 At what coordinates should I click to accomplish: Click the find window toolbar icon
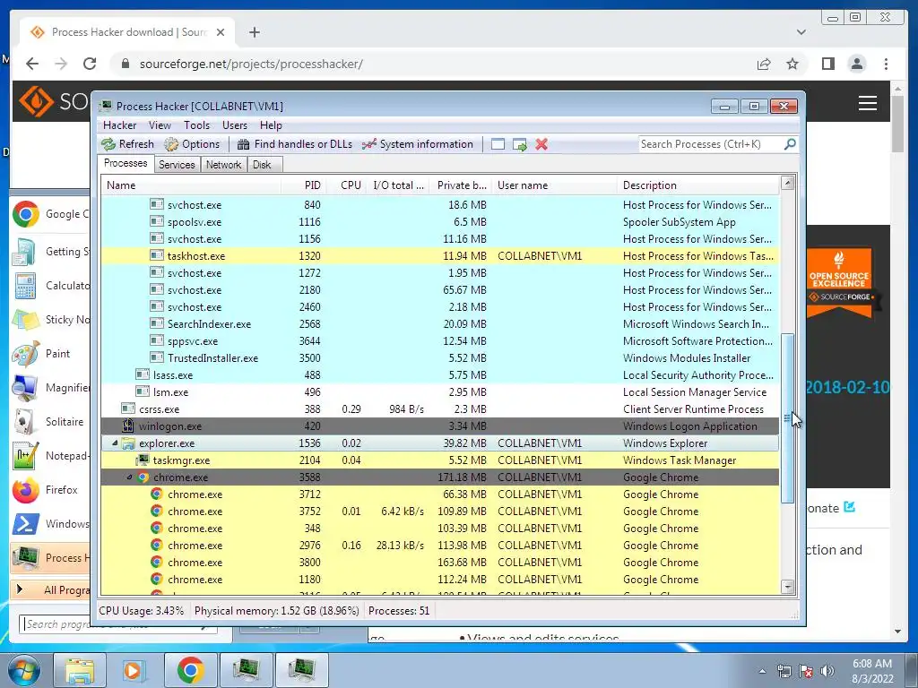point(498,144)
